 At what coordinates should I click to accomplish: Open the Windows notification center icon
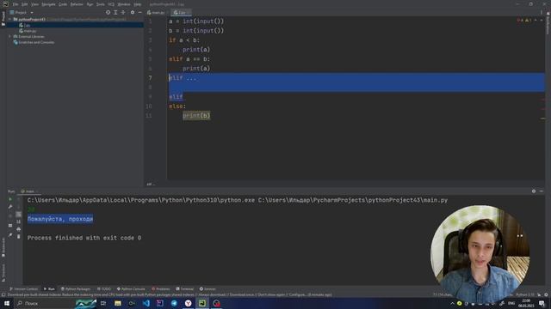pyautogui.click(x=542, y=303)
